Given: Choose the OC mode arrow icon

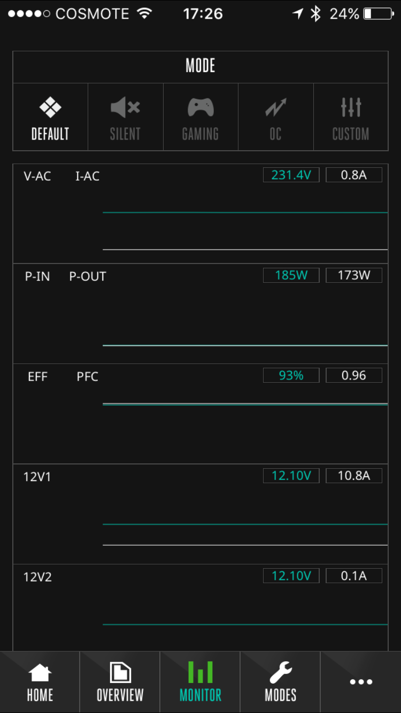Looking at the screenshot, I should pyautogui.click(x=276, y=107).
